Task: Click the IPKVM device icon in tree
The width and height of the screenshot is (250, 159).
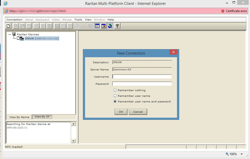Action: (22, 38)
